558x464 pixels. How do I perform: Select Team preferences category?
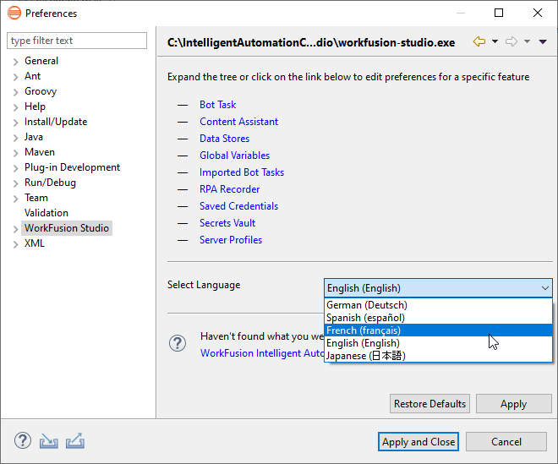[36, 198]
